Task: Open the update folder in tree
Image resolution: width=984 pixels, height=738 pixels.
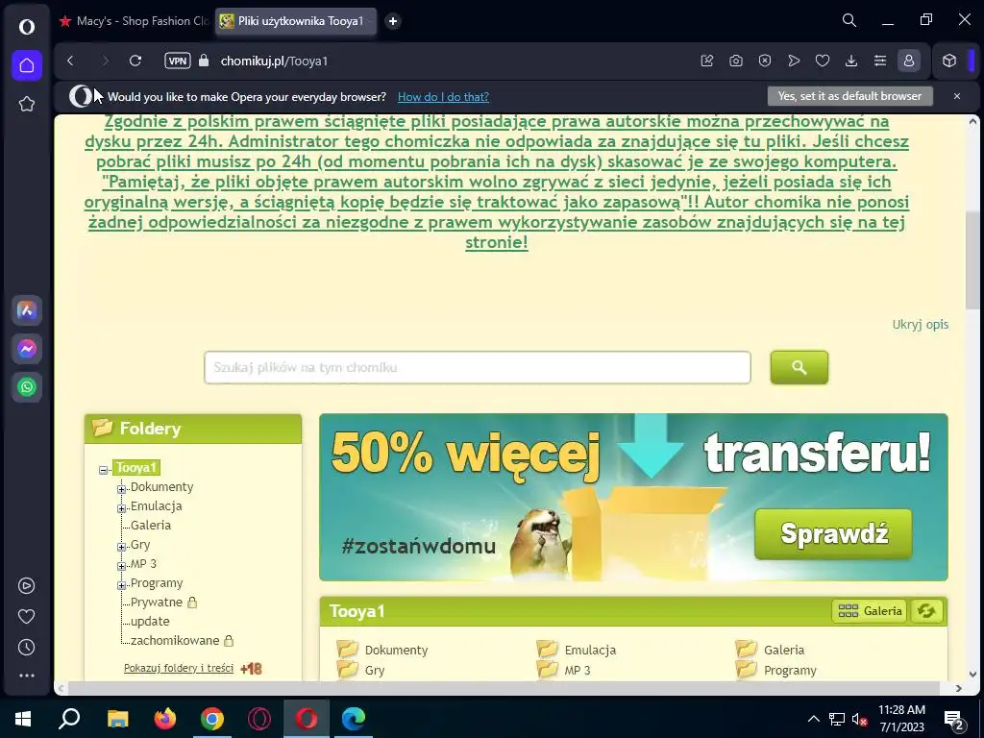Action: click(x=150, y=622)
